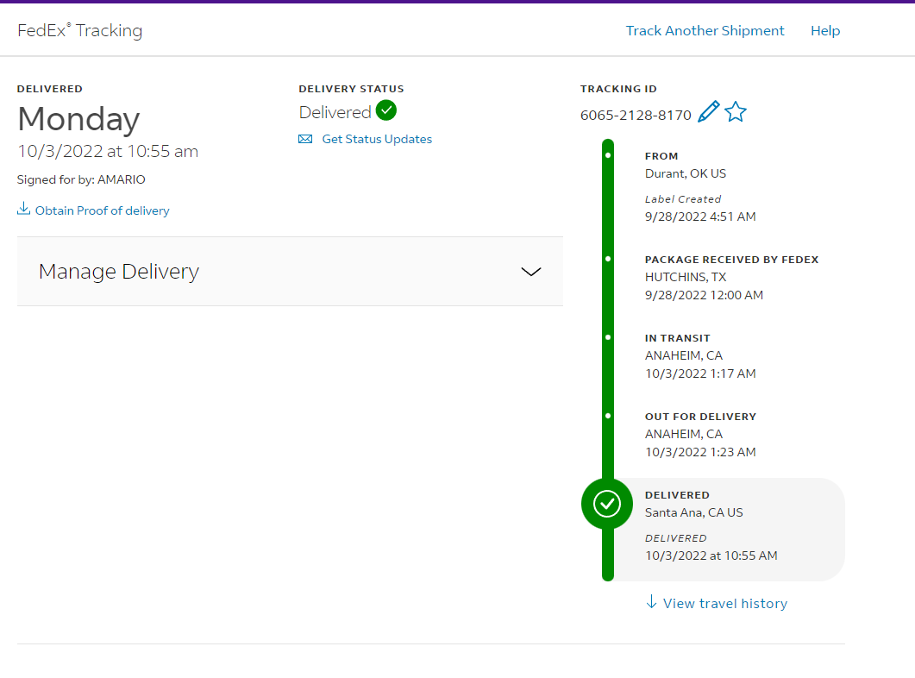Select the Label Created timeline marker
Viewport: 915px width, 678px height.
(x=608, y=155)
